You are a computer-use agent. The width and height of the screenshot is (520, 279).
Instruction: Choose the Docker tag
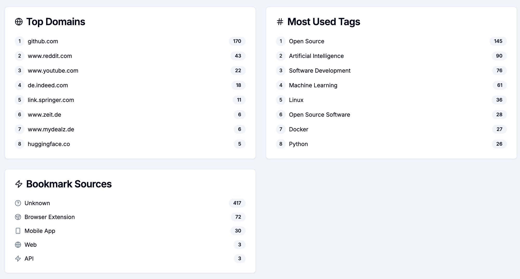click(298, 129)
